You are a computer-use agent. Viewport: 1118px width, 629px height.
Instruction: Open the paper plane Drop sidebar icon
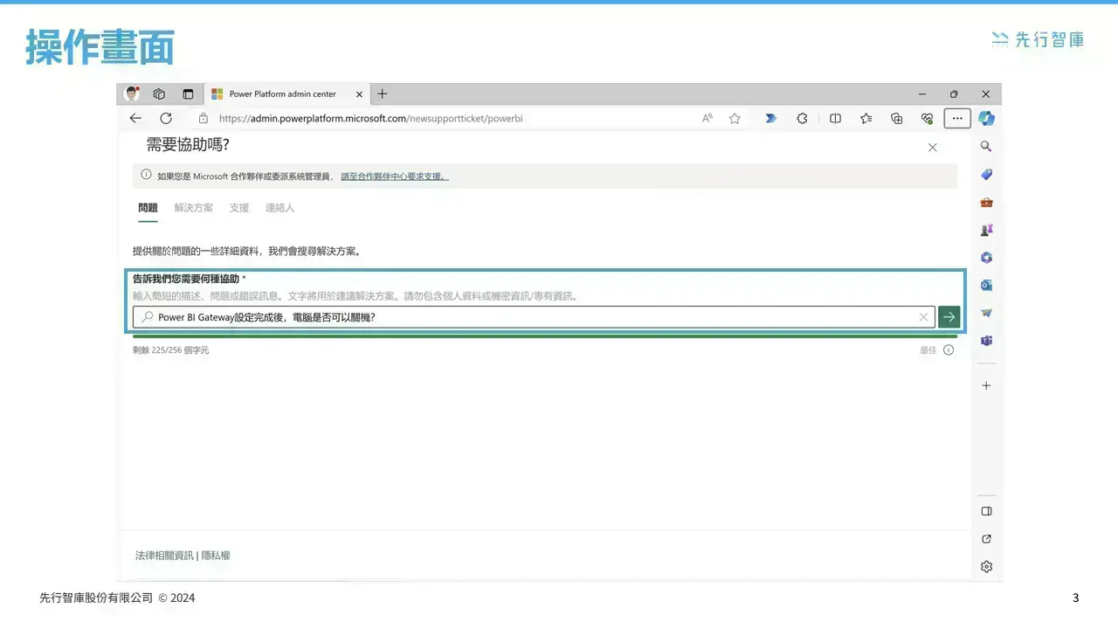(x=986, y=313)
